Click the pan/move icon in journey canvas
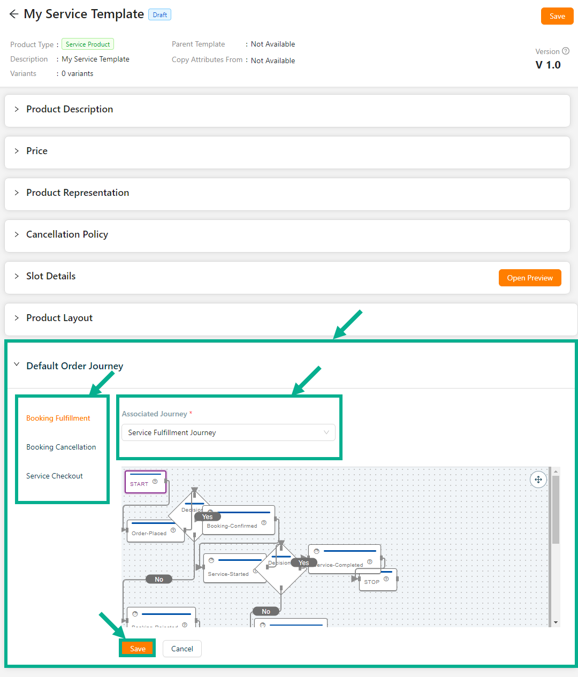 coord(538,480)
